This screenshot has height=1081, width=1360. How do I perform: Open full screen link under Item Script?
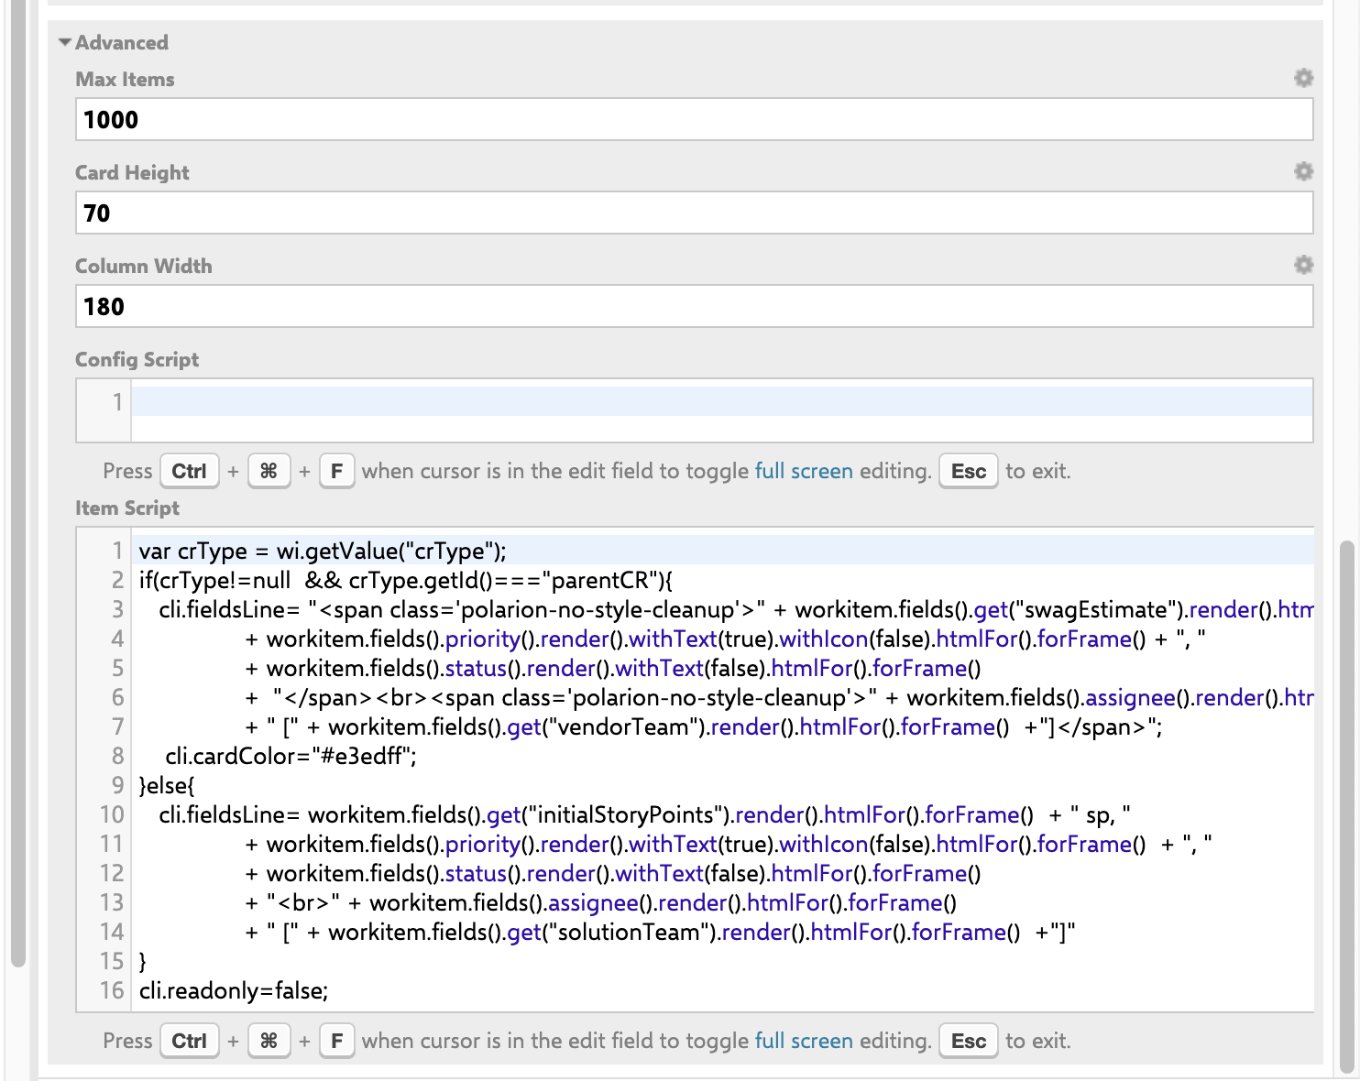(x=804, y=1041)
